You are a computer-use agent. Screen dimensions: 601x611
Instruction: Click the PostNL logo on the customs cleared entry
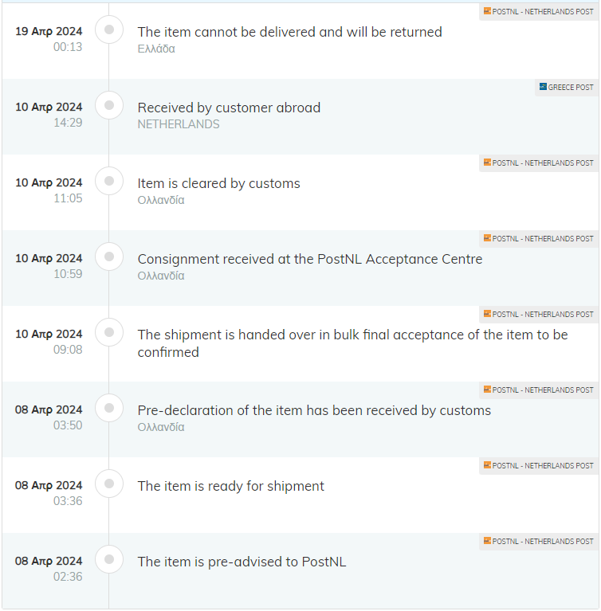click(487, 162)
